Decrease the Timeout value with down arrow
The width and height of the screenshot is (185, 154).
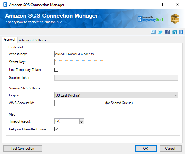(81, 123)
